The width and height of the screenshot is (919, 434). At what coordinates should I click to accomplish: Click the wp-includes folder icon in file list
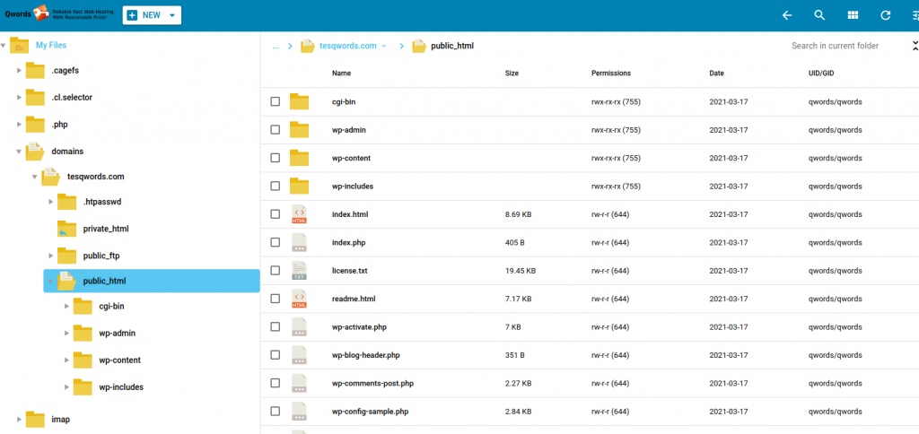coord(299,186)
